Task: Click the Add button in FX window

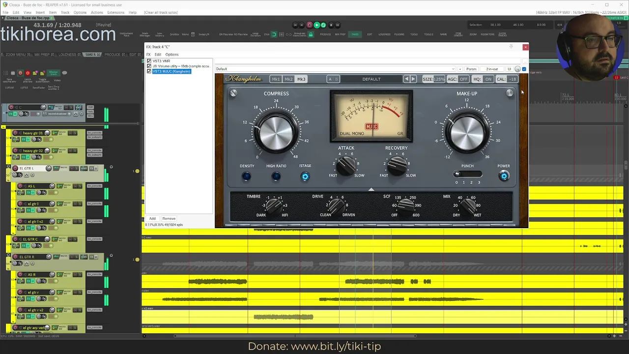Action: pos(152,219)
